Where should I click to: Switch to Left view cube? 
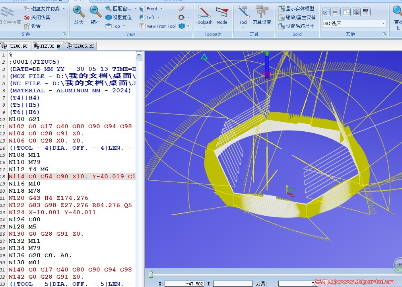click(x=147, y=18)
